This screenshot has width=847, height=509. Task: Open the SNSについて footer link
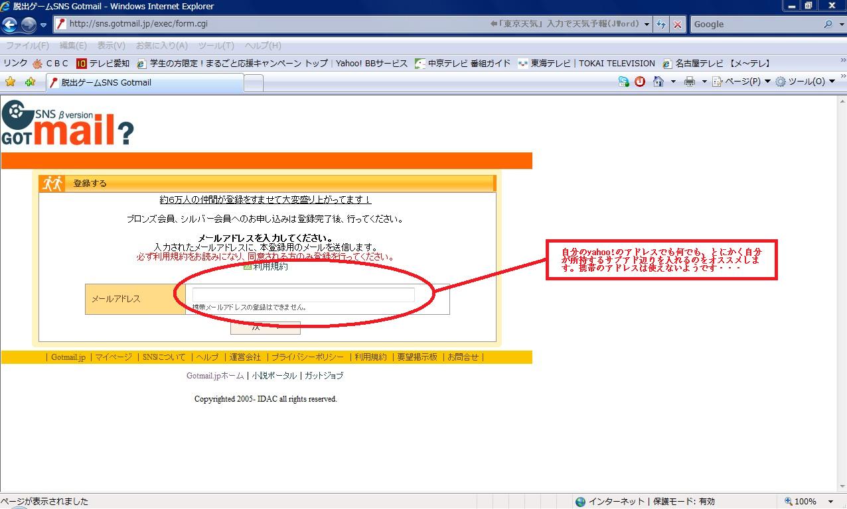click(164, 357)
